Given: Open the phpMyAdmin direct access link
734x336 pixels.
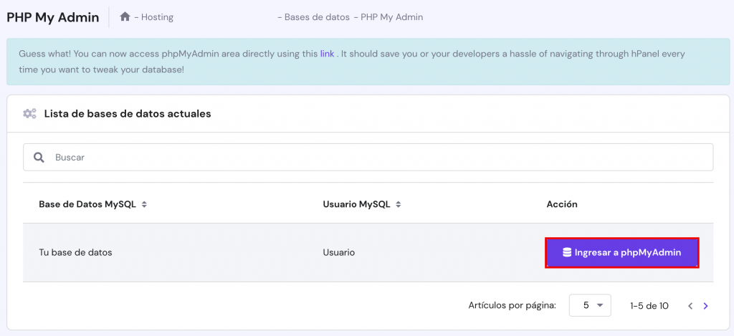Looking at the screenshot, I should 327,53.
